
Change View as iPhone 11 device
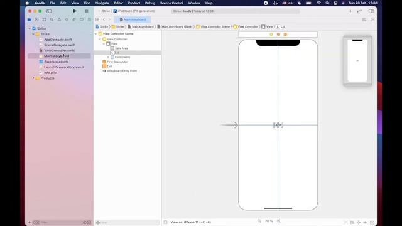tap(190, 222)
